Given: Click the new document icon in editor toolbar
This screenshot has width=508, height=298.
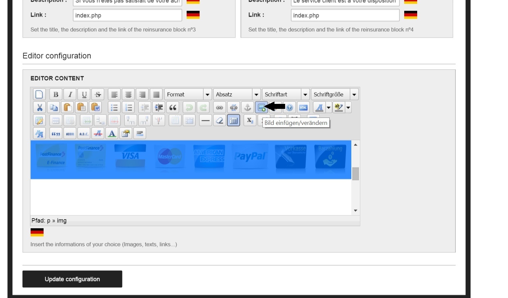Looking at the screenshot, I should pos(39,95).
